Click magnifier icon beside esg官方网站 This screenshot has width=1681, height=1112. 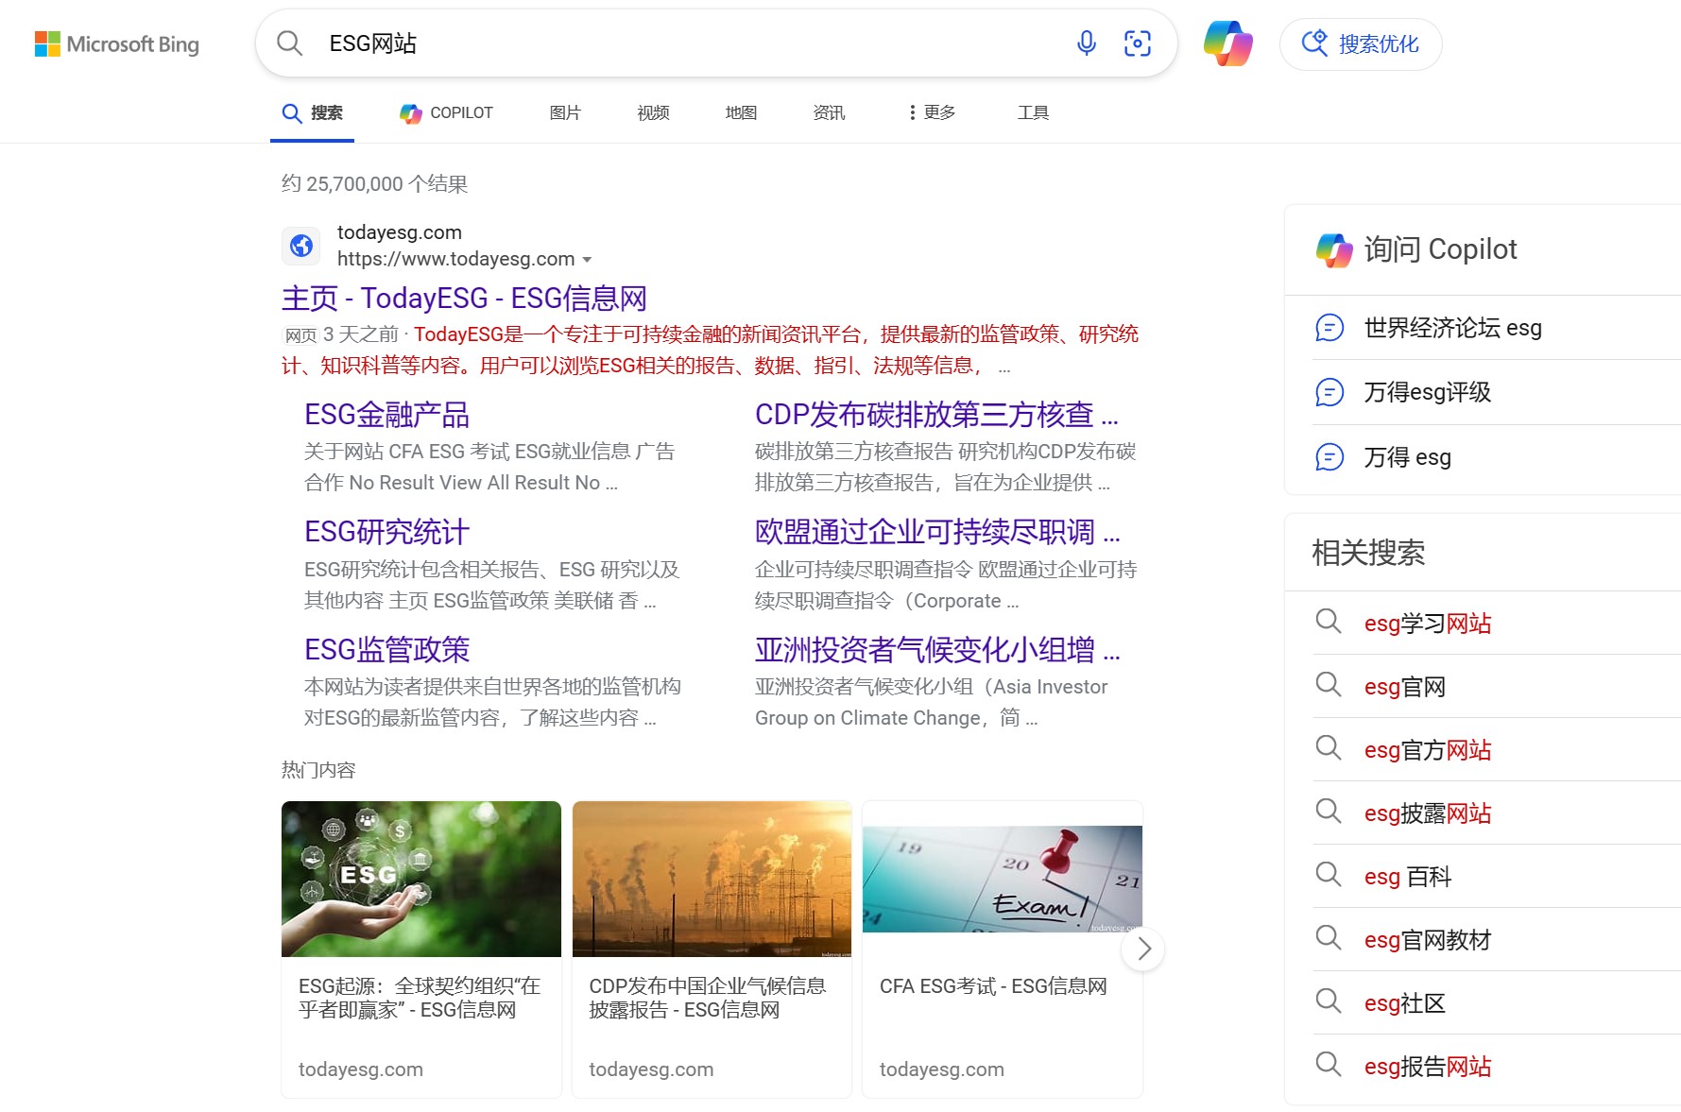coord(1329,748)
